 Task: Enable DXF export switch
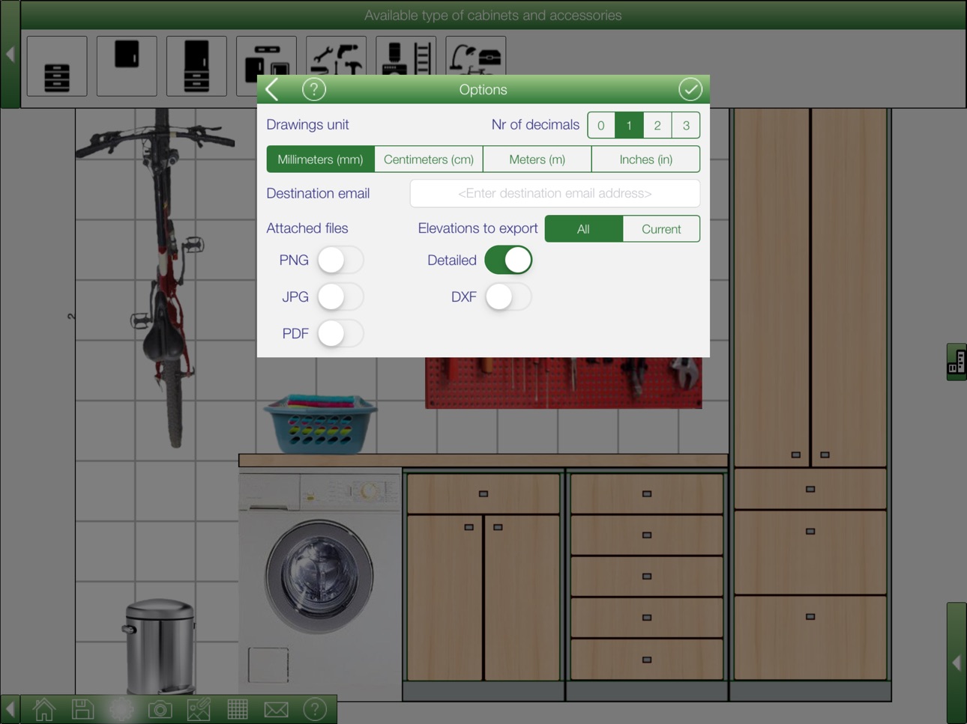508,297
